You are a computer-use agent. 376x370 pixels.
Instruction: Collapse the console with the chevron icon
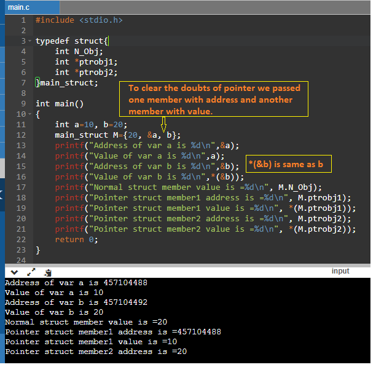14,272
